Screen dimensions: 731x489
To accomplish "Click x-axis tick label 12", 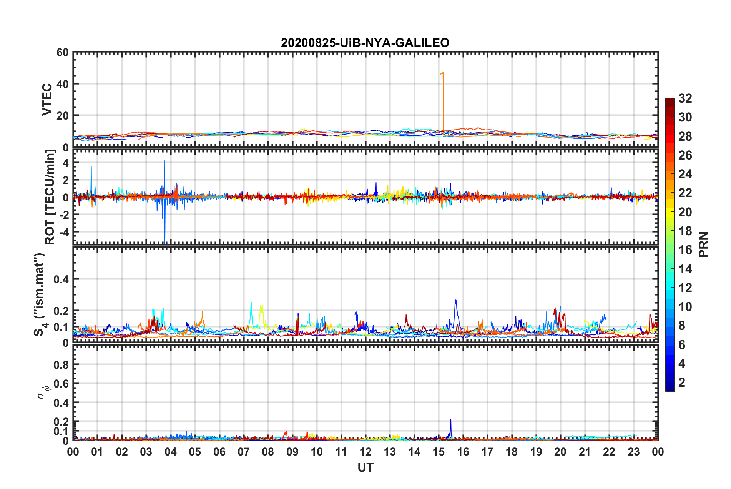I will (365, 452).
